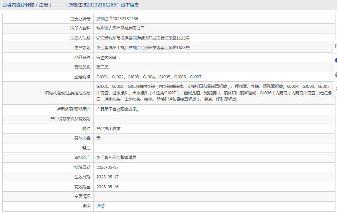Viewport: 337px width, 213px height.
Task: Open the 详情 link in the 注 row
Action: click(x=100, y=206)
